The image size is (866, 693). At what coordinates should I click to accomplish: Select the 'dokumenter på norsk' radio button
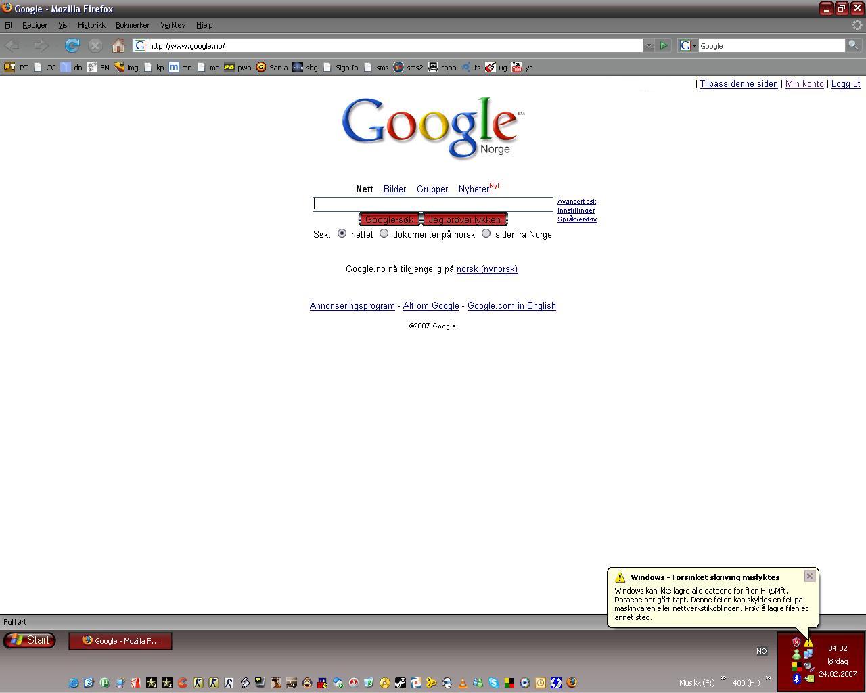pos(384,233)
